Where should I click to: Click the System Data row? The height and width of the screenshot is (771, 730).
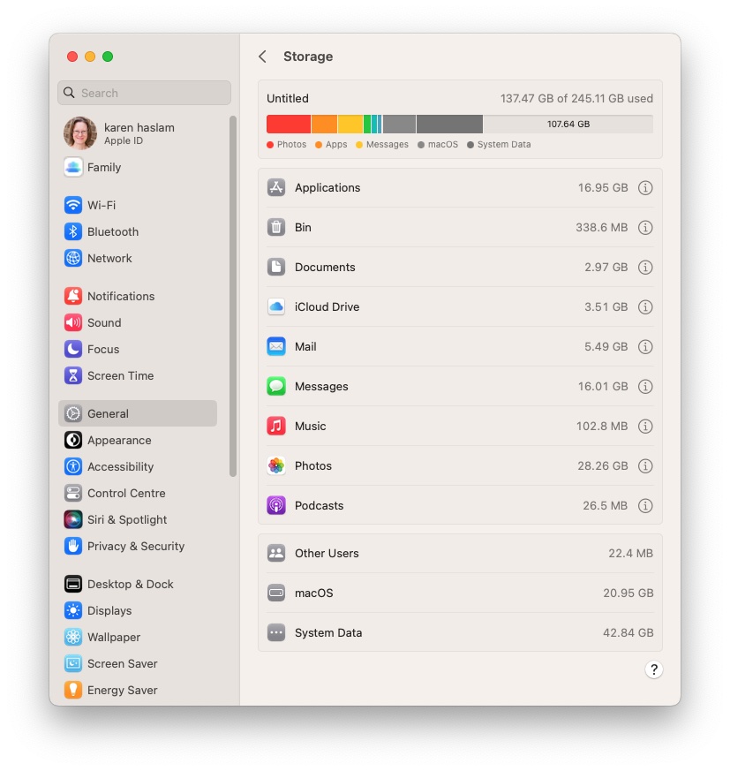click(x=460, y=633)
